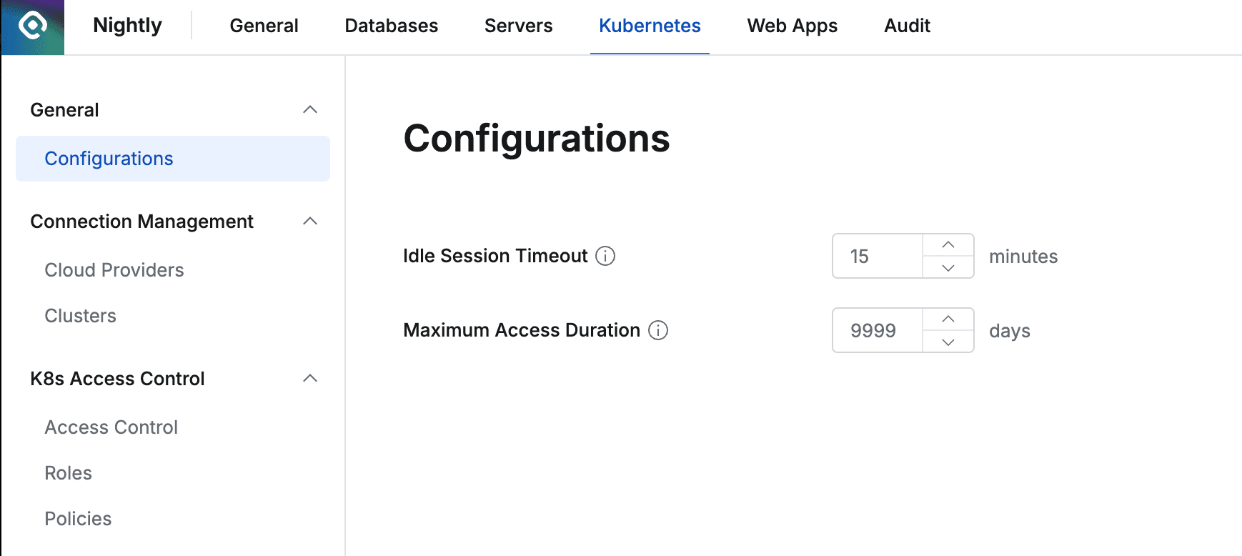
Task: Open the Audit tab
Action: pos(907,26)
